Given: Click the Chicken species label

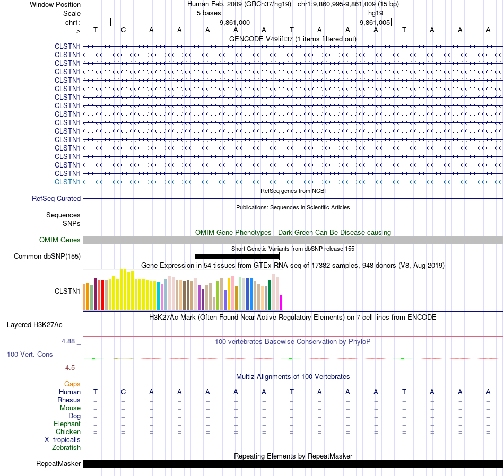Looking at the screenshot, I should click(x=68, y=431).
